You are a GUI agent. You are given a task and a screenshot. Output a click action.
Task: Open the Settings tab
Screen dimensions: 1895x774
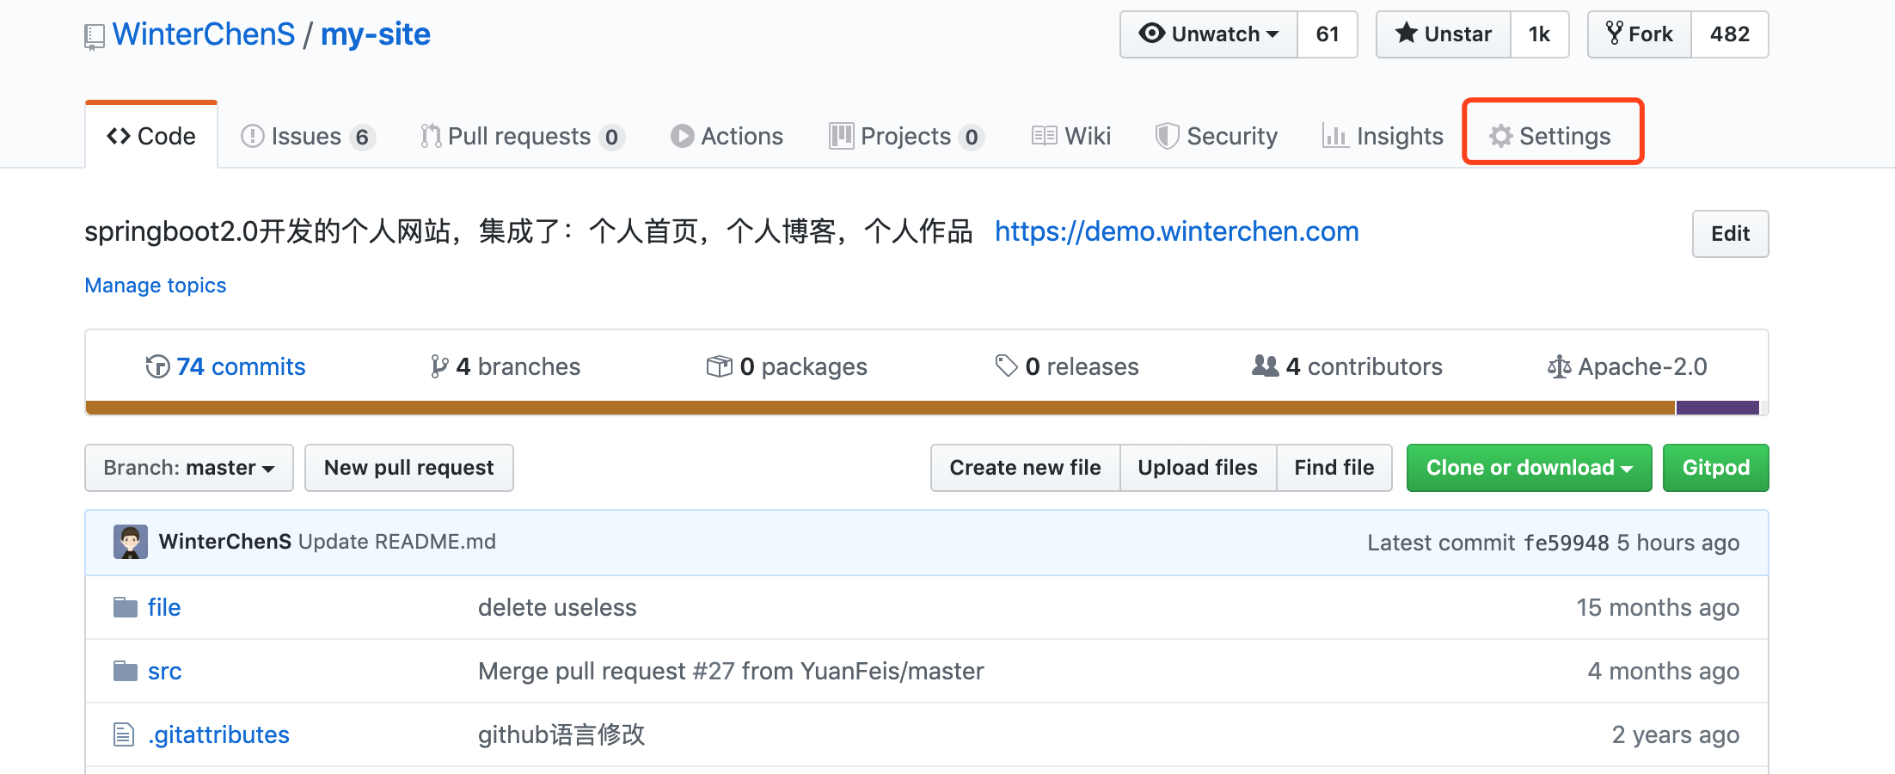1552,136
